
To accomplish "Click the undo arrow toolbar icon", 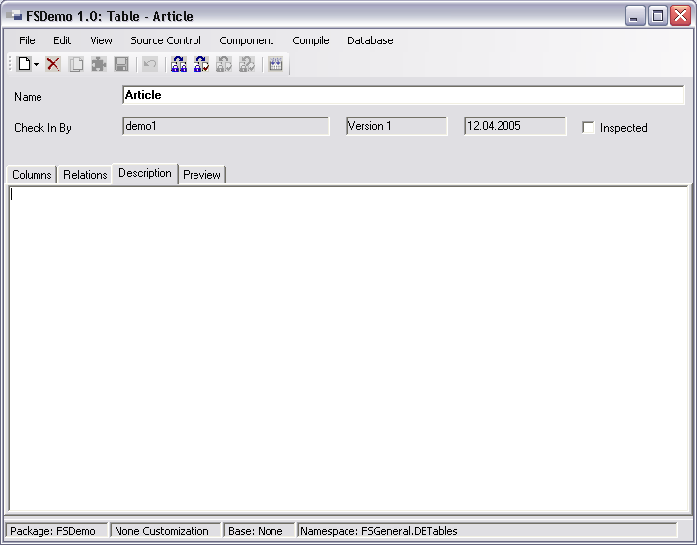I will 150,64.
